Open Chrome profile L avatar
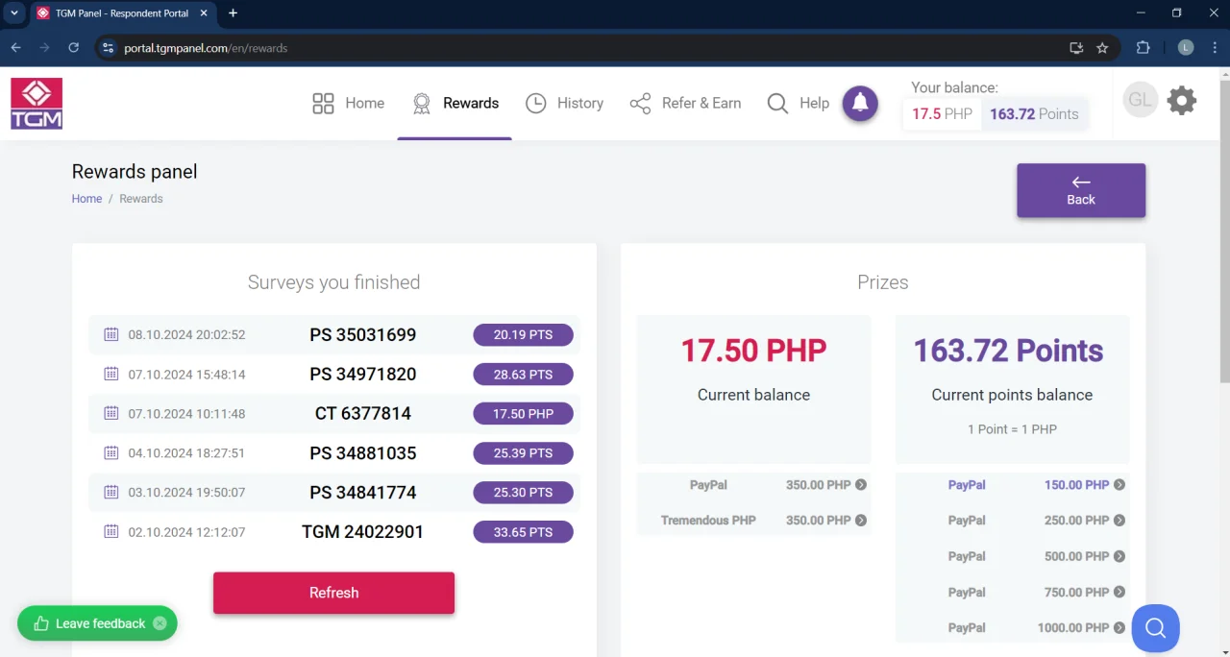Screen dimensions: 1230x657 tap(1186, 48)
